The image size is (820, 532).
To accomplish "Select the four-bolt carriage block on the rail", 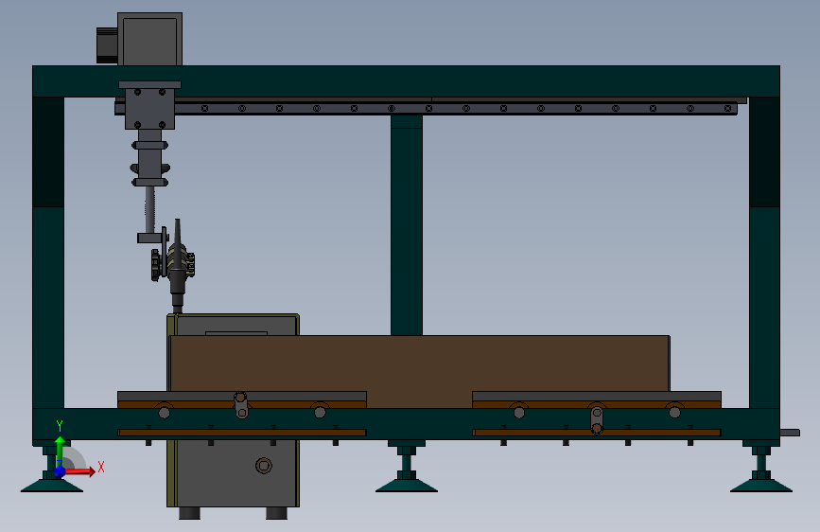I will (x=149, y=109).
